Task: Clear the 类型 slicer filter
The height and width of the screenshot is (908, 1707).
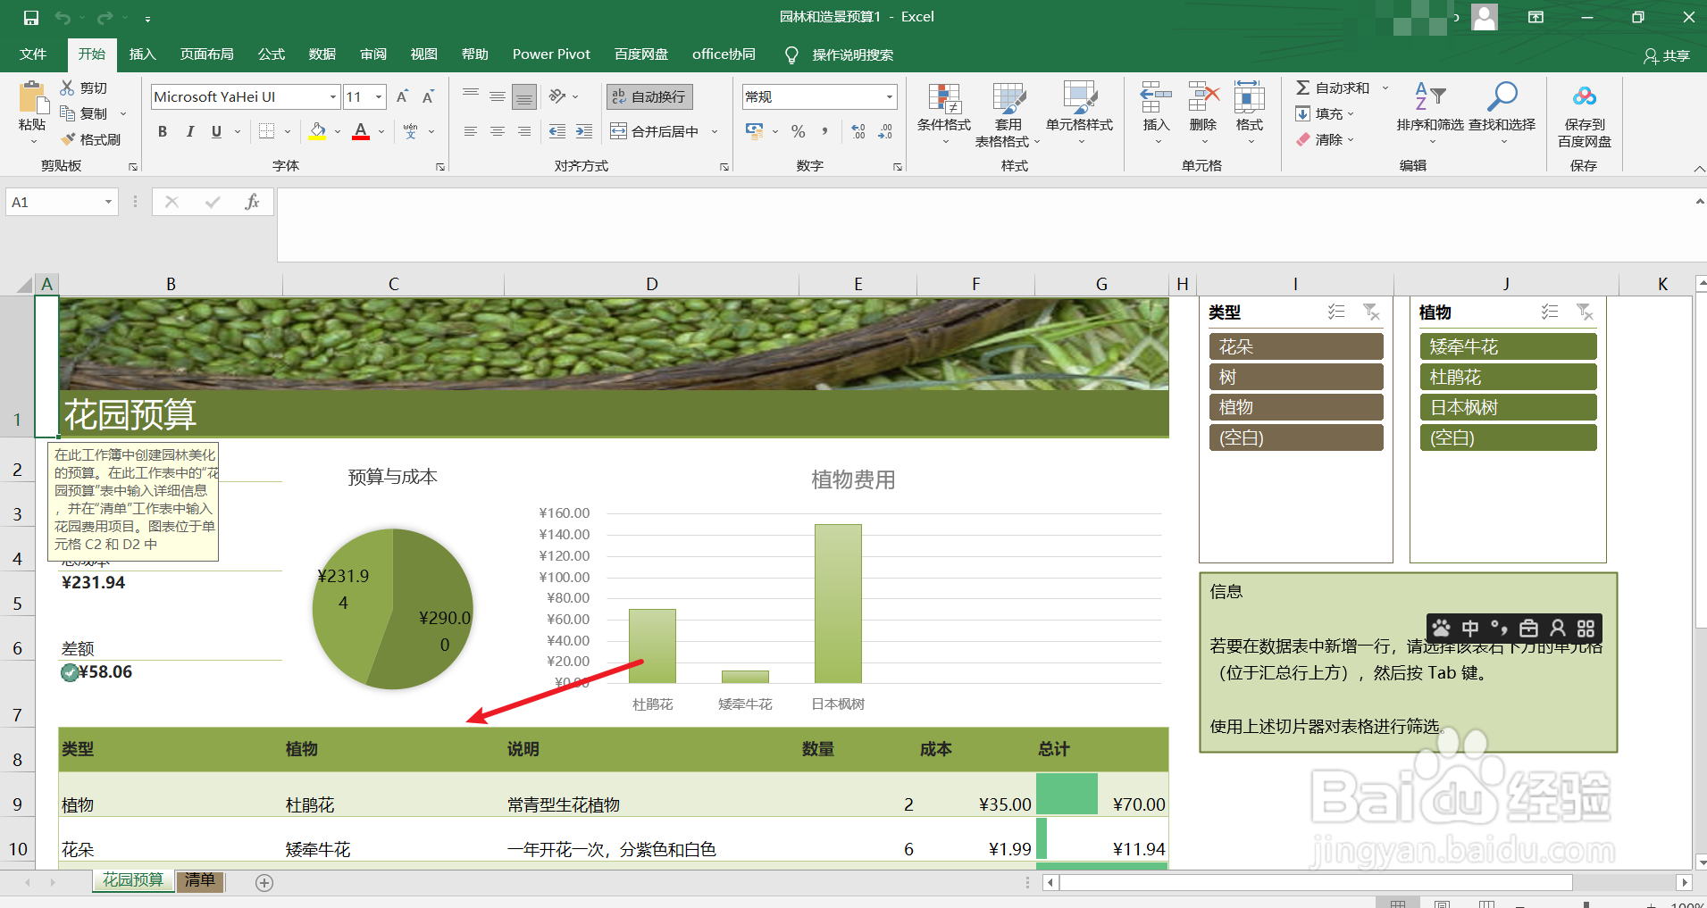Action: tap(1372, 312)
